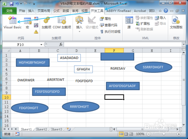Open the XML Source (源) pane

point(129,23)
